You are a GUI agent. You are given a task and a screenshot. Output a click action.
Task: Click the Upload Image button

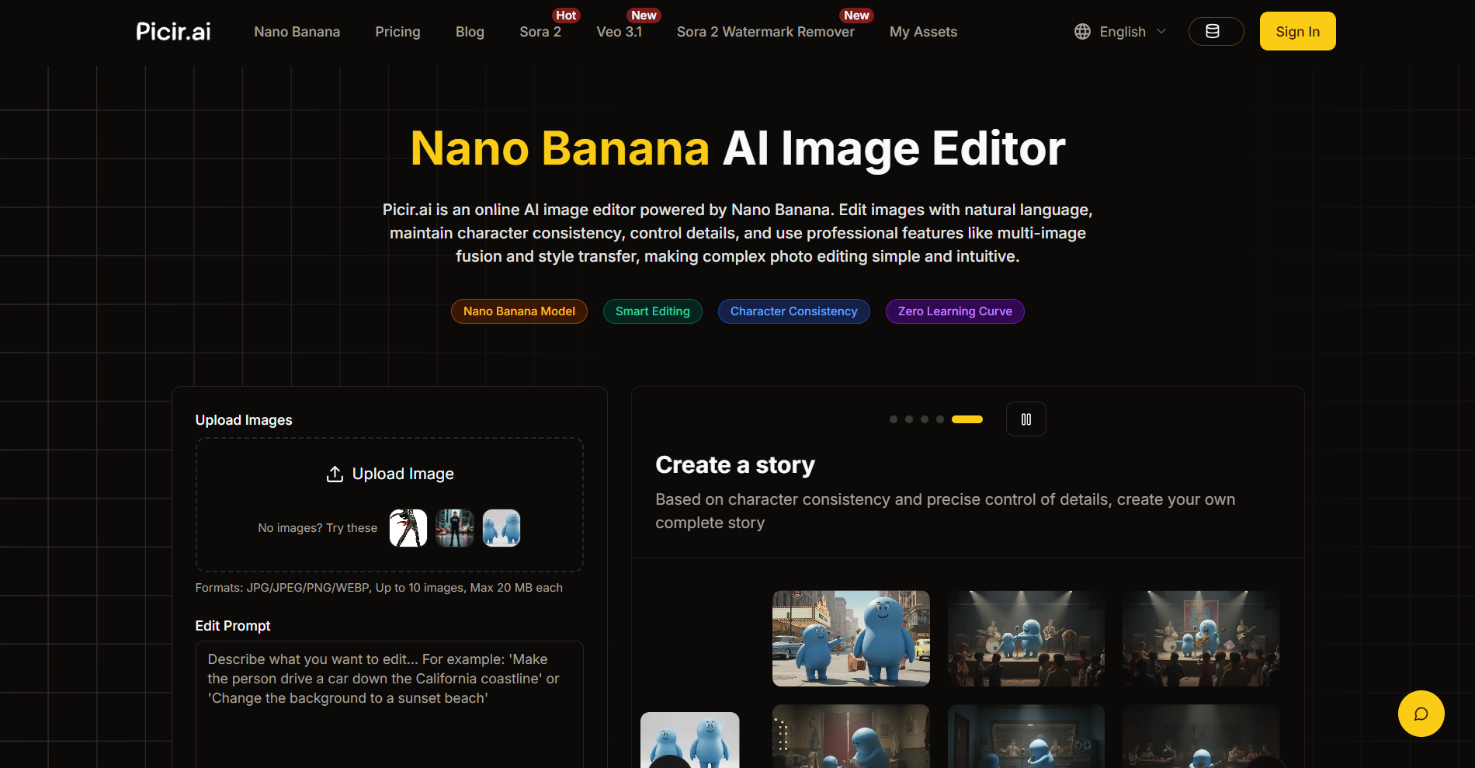tap(390, 474)
